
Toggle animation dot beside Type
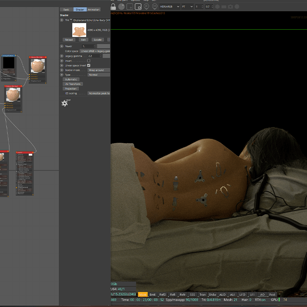tap(61, 75)
